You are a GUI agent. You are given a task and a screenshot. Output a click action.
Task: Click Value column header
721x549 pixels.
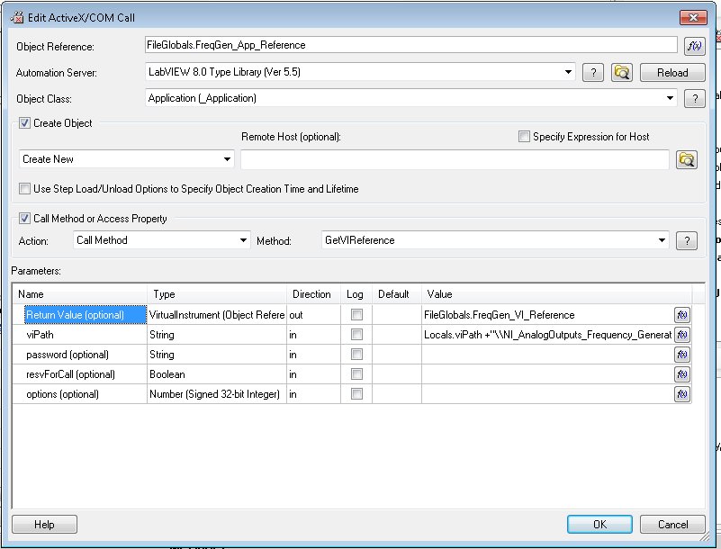[556, 294]
